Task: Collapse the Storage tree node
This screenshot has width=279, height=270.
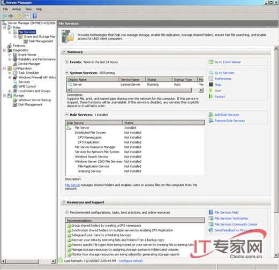Action: point(5,95)
